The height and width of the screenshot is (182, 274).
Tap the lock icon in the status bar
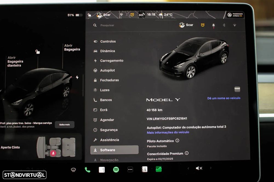click(x=89, y=15)
